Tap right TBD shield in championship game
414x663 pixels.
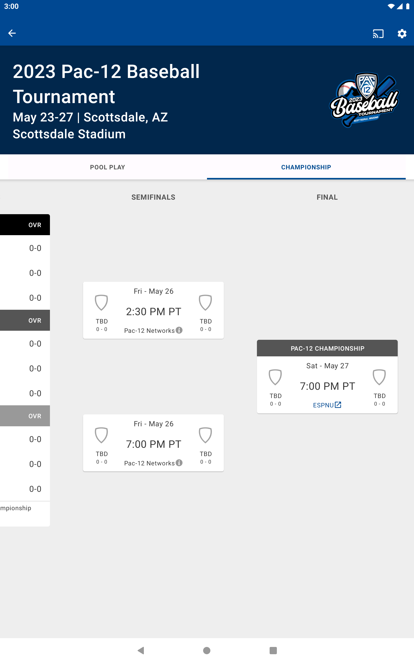click(x=379, y=377)
